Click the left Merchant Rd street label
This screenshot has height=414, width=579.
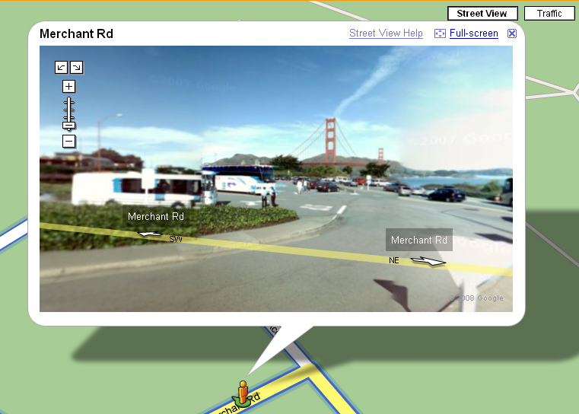pos(156,216)
